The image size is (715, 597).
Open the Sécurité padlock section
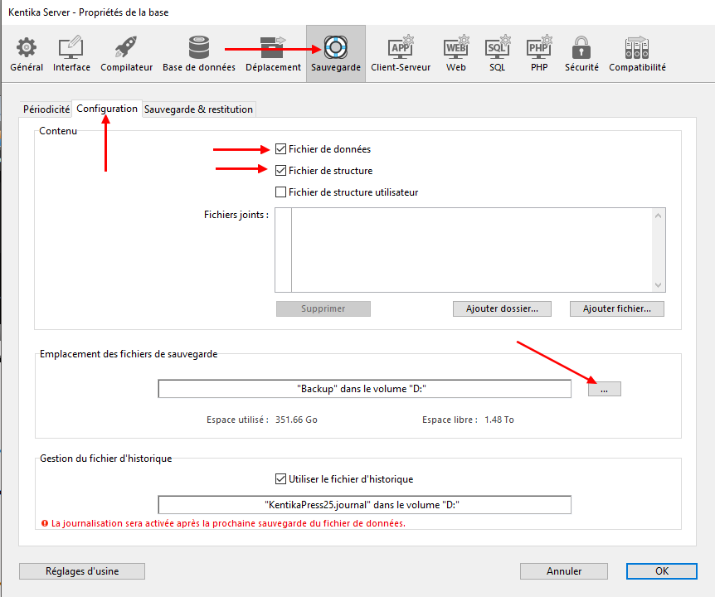pyautogui.click(x=581, y=54)
